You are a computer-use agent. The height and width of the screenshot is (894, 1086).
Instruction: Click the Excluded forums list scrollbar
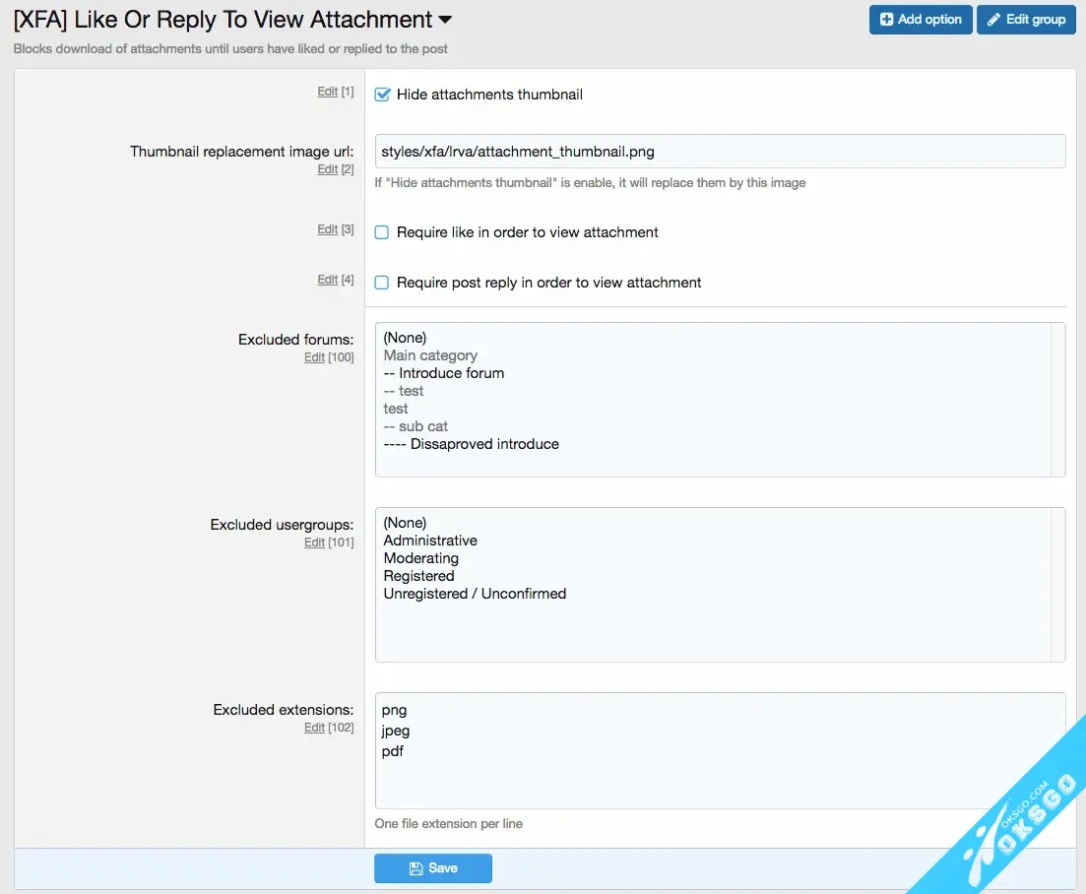coord(1058,399)
